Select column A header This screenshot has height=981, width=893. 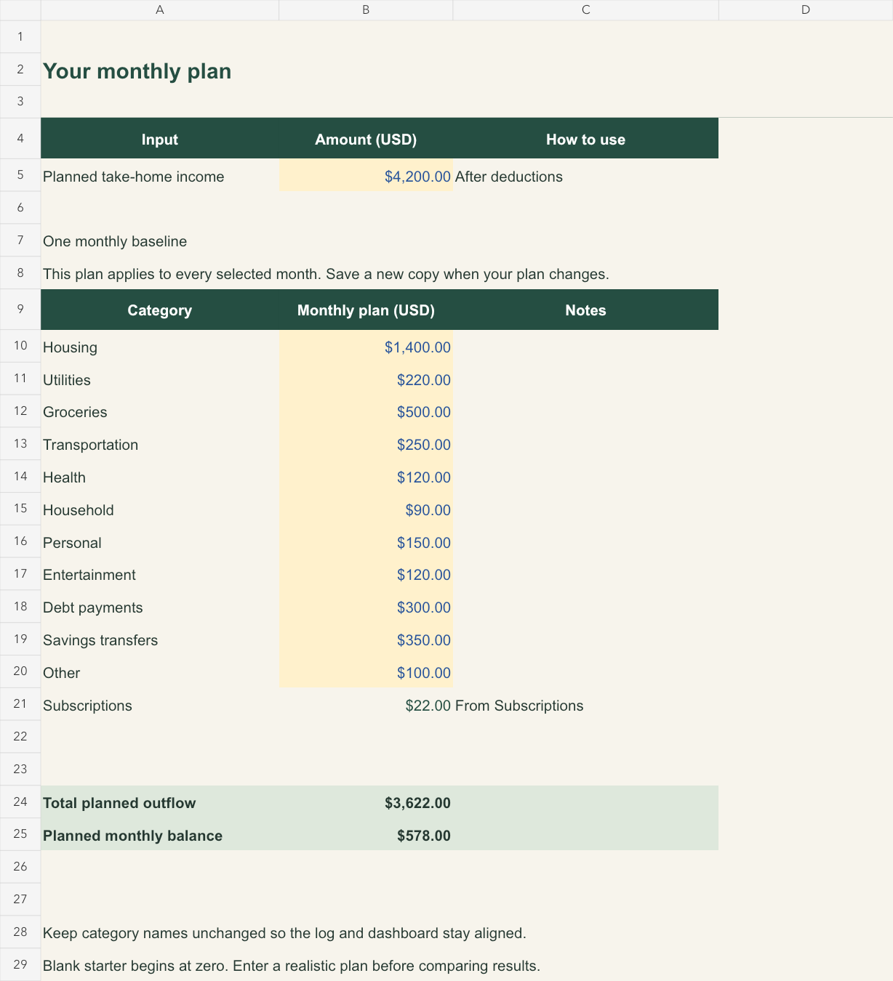160,10
